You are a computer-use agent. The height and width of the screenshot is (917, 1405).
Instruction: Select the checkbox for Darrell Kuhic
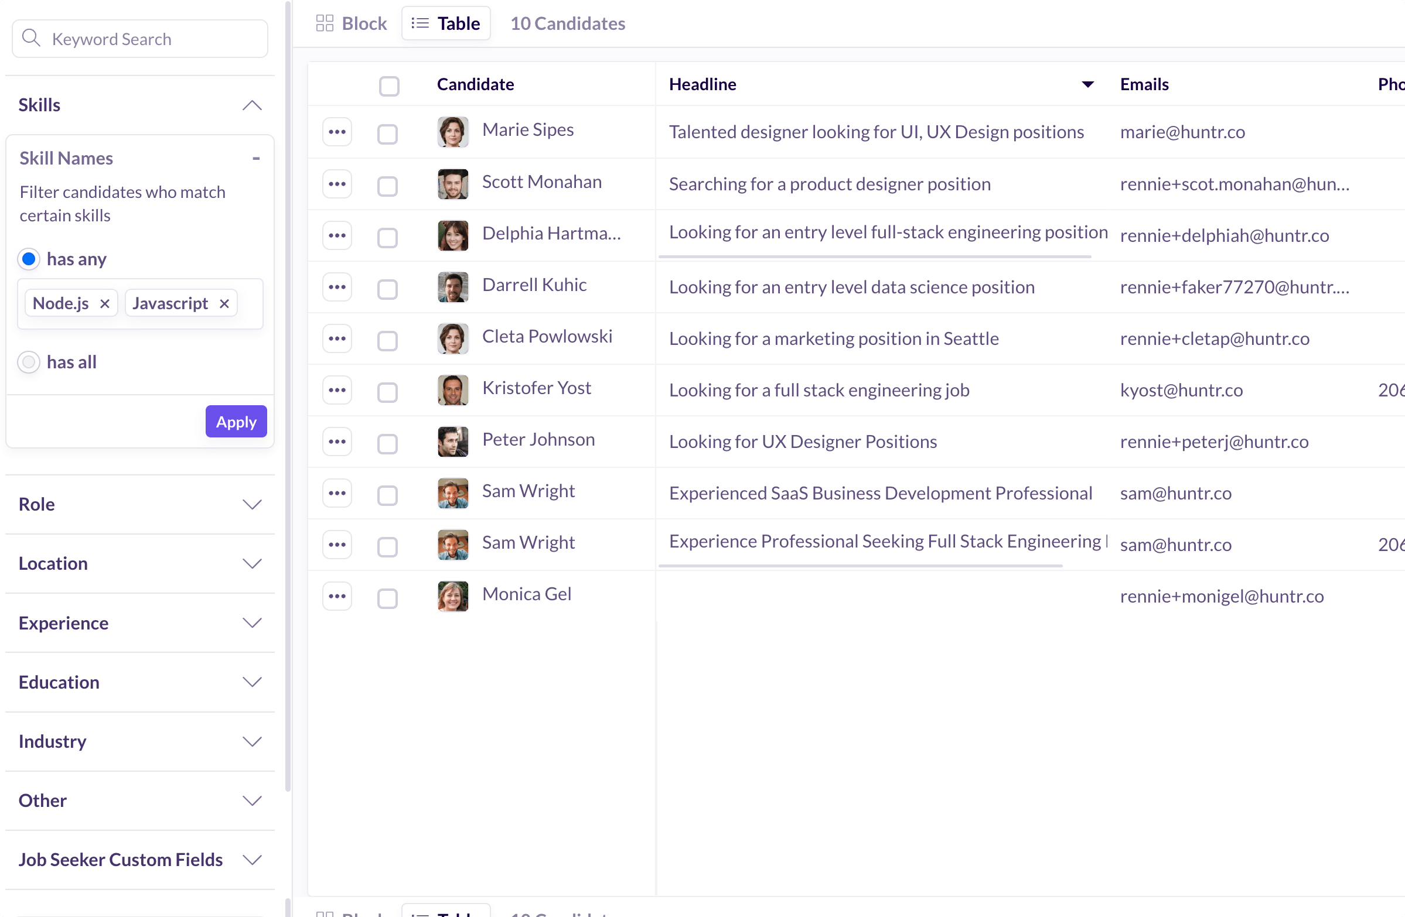click(387, 289)
